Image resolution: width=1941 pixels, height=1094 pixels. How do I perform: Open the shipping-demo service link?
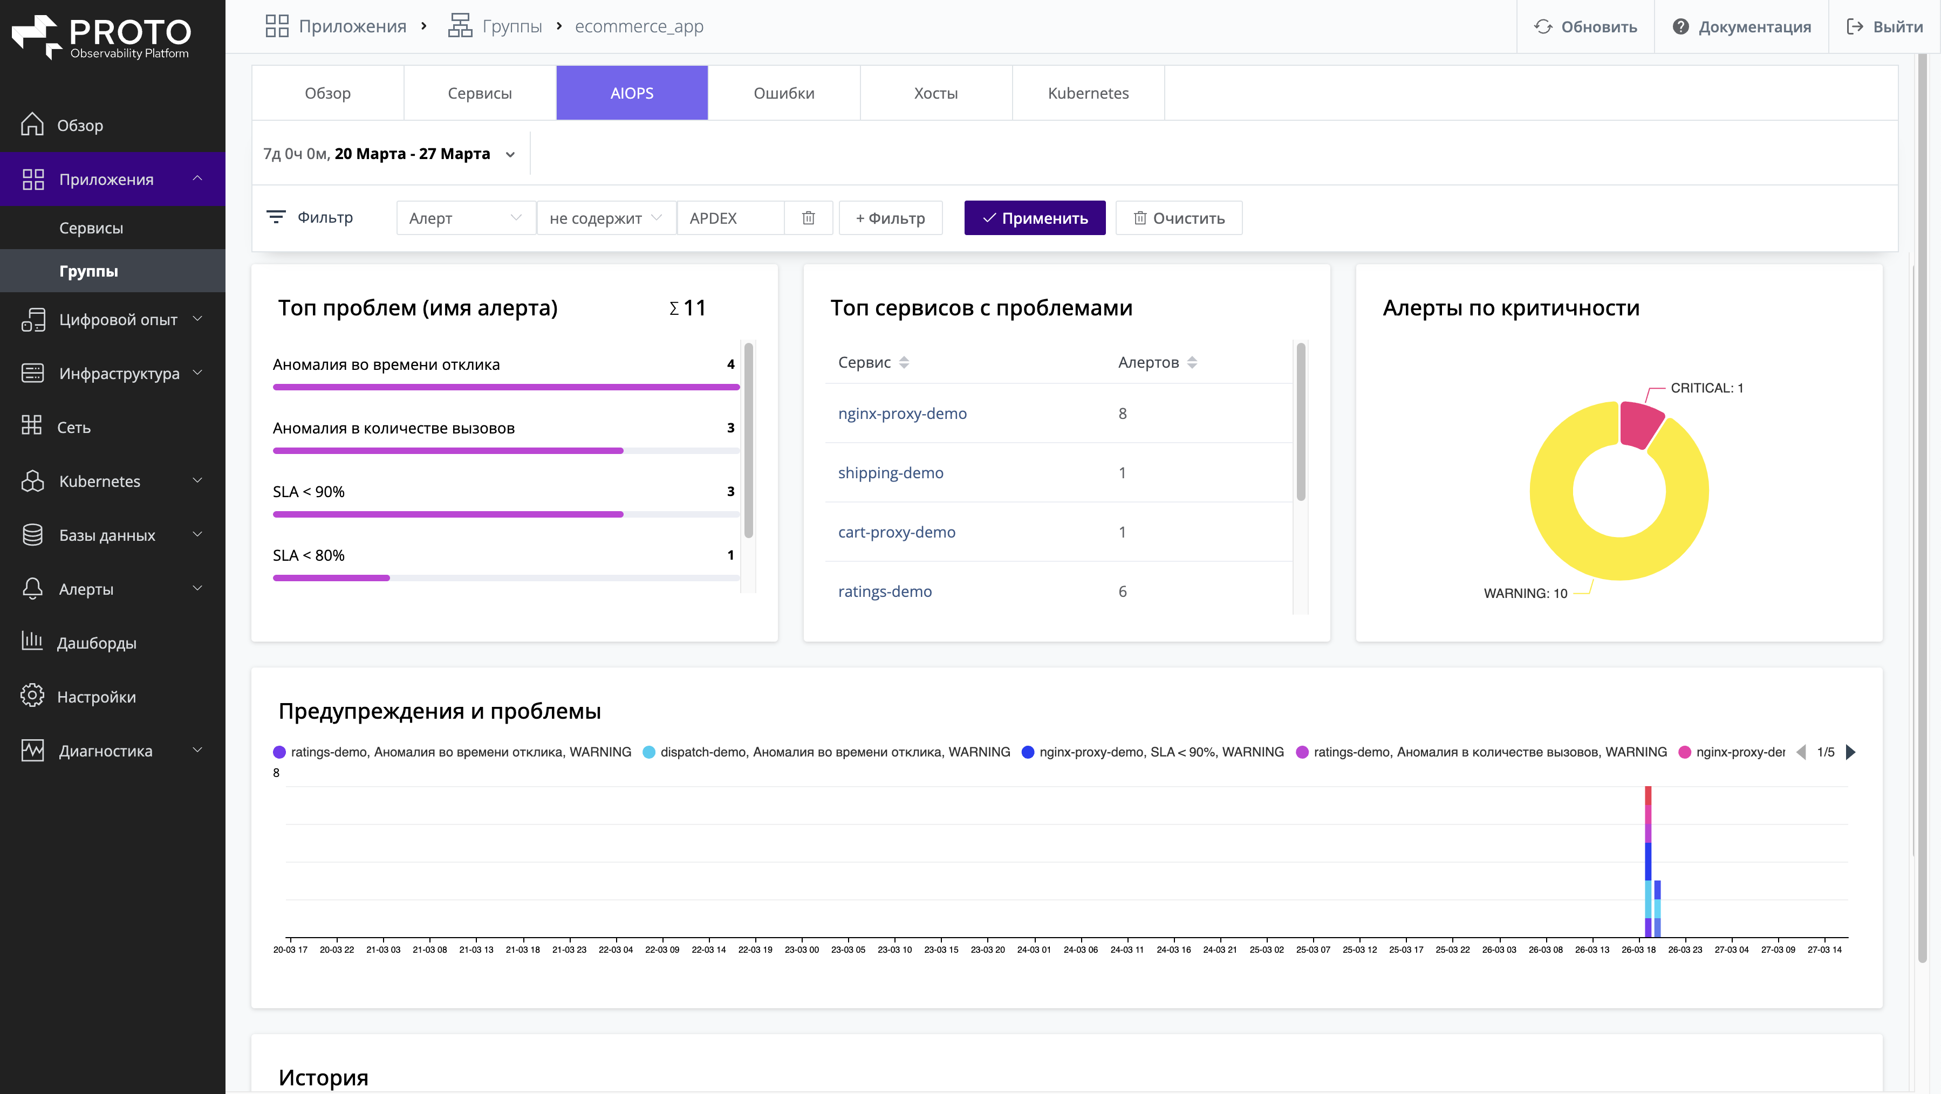tap(891, 473)
